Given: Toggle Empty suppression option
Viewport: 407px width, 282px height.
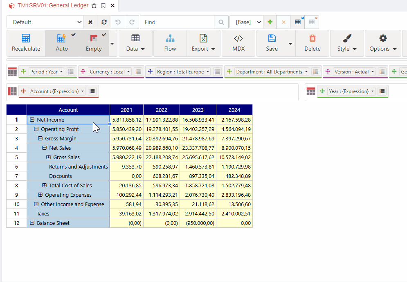Looking at the screenshot, I should (x=94, y=43).
